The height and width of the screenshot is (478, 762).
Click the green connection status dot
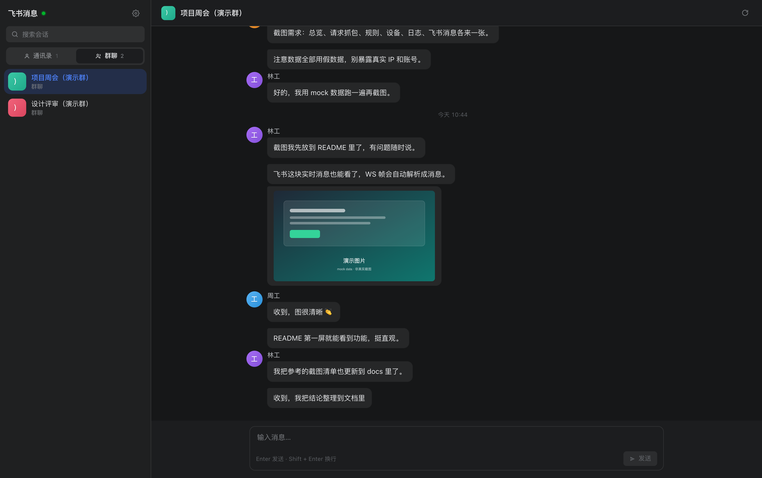(x=44, y=13)
